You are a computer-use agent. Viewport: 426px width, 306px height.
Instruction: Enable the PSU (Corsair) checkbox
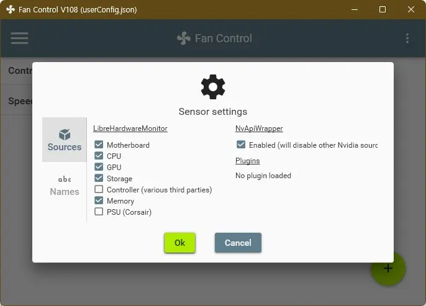(99, 212)
